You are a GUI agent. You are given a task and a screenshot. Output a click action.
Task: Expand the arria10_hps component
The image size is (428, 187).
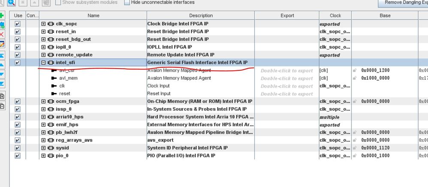43,117
